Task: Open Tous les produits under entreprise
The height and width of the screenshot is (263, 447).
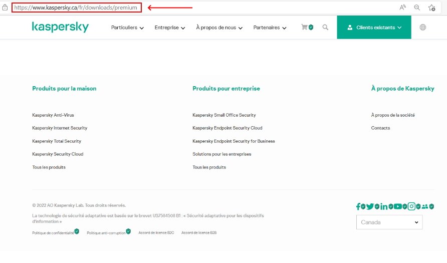Action: (209, 167)
